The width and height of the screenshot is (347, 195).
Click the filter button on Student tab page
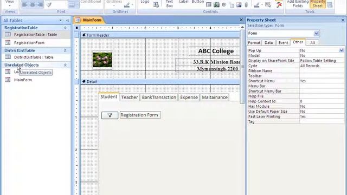110,115
